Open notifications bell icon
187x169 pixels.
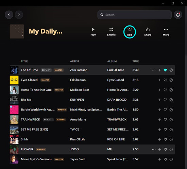point(178,15)
